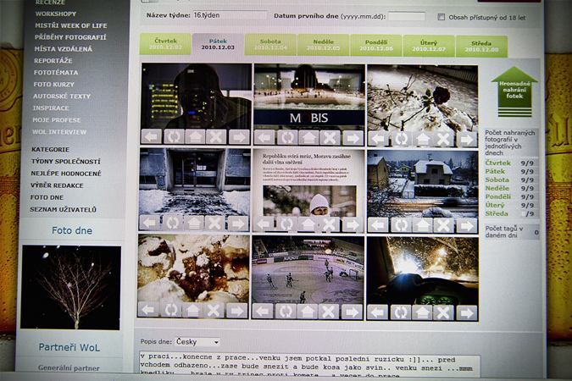This screenshot has height=381, width=572.
Task: Tick the Obsah přístupný od 18 let checkbox
Action: [441, 17]
